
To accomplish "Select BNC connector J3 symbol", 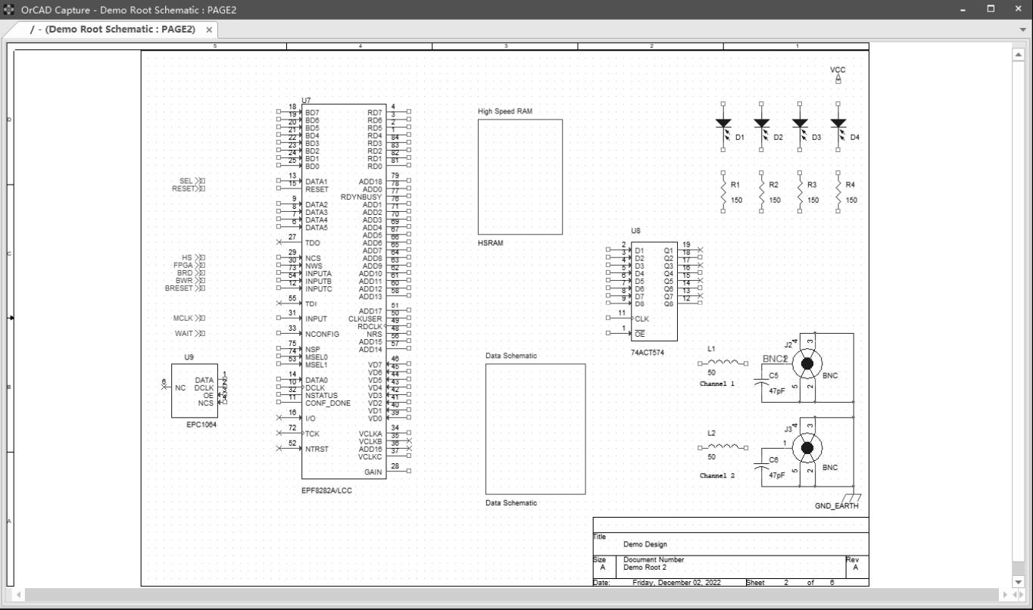I will (x=807, y=448).
